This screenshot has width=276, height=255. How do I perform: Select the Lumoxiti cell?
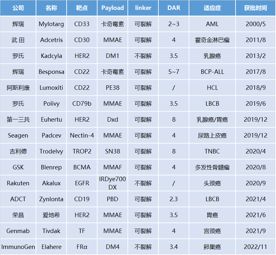51,88
